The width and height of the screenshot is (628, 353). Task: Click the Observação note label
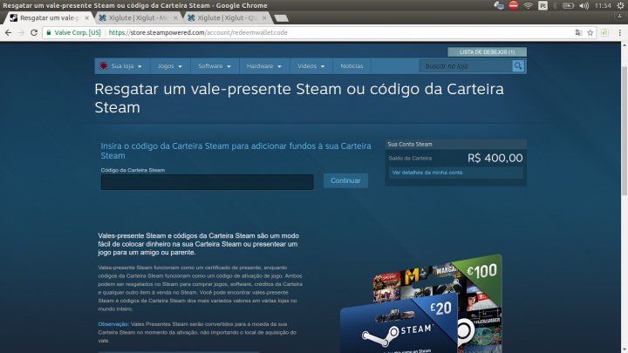point(113,324)
